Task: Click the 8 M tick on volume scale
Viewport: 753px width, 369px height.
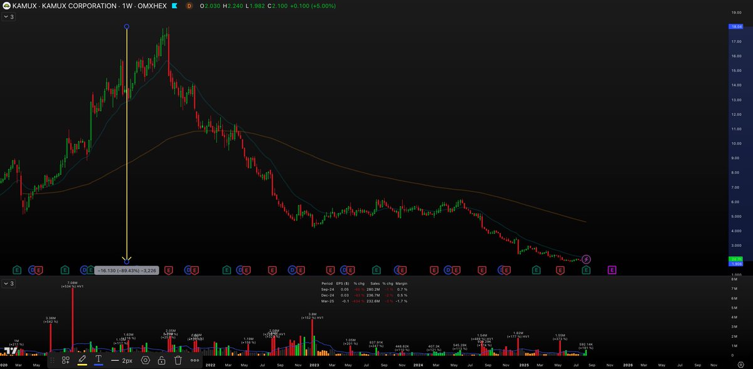Action: click(734, 279)
